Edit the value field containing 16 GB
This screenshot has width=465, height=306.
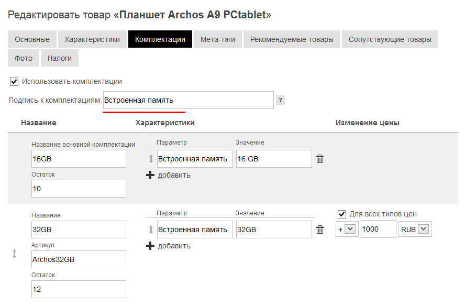click(x=274, y=159)
